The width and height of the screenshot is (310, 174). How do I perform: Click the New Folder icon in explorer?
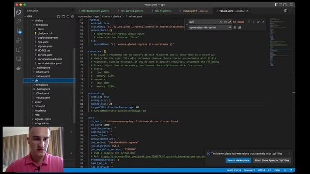click(x=63, y=16)
